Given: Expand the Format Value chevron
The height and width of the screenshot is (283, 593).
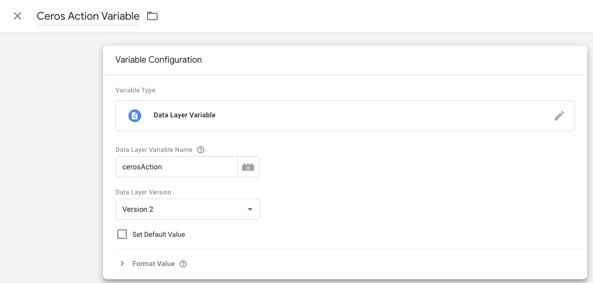Looking at the screenshot, I should point(122,263).
